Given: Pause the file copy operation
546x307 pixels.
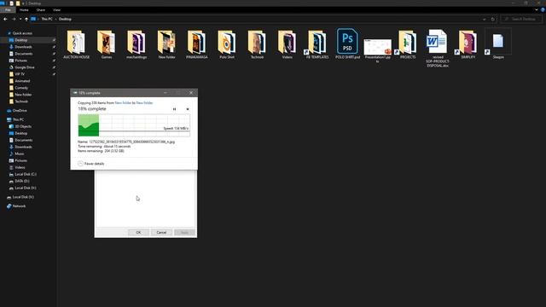Looking at the screenshot, I should pyautogui.click(x=174, y=109).
